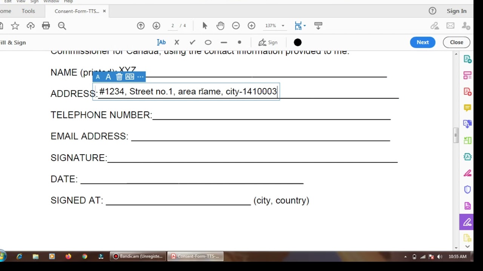Click the send by email envelope icon
483x271 pixels.
coord(450,26)
